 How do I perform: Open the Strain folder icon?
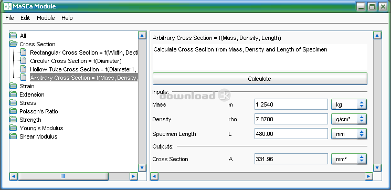tap(13, 86)
